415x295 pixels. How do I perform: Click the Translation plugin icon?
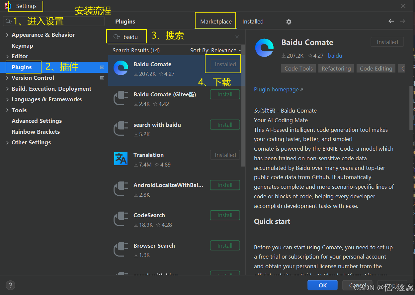tap(121, 159)
